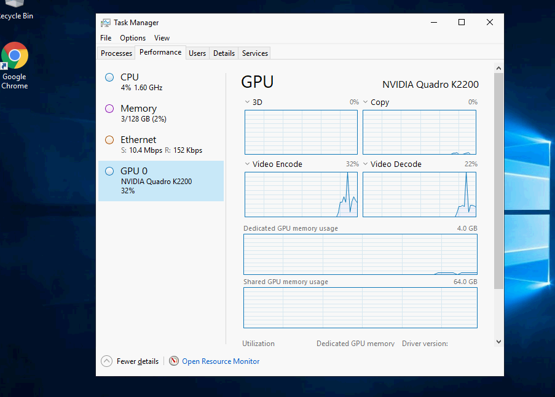Click the large 'GPU' heading
The image size is (555, 397).
tap(258, 82)
